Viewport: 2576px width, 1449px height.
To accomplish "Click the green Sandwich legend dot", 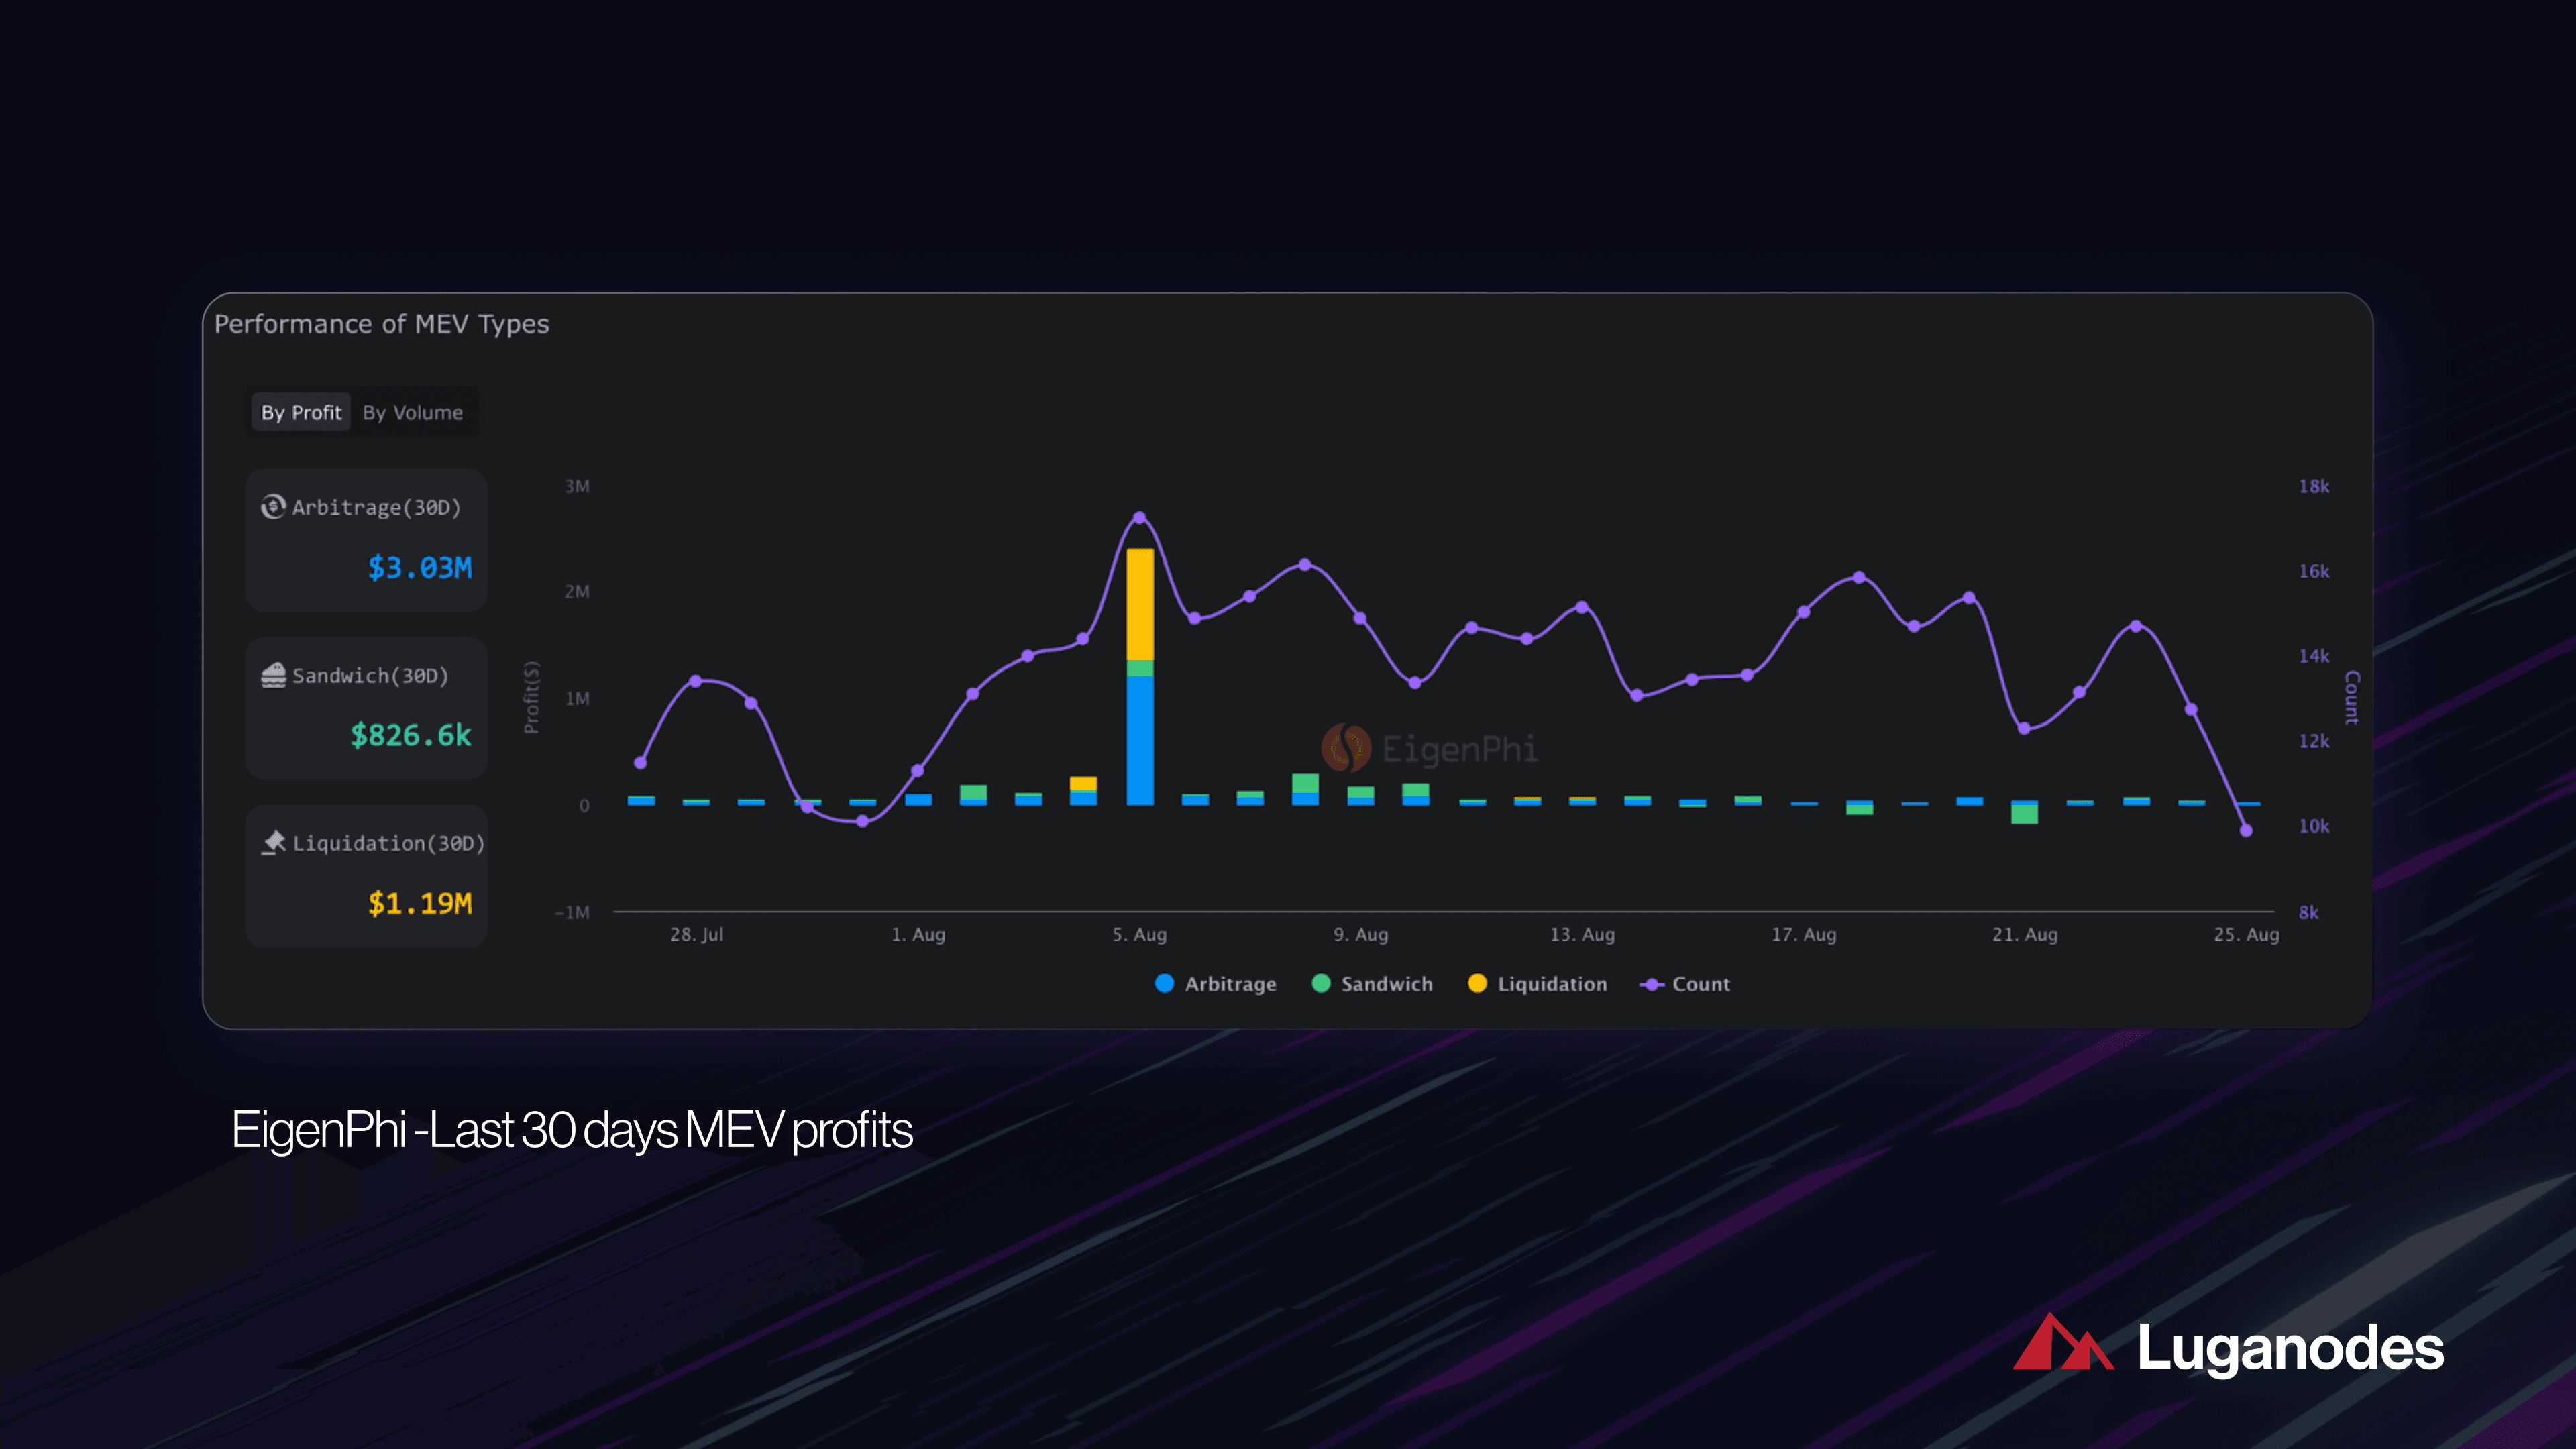I will click(1322, 984).
